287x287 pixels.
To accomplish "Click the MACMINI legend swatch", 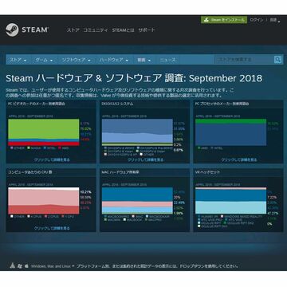I will 105,220.
